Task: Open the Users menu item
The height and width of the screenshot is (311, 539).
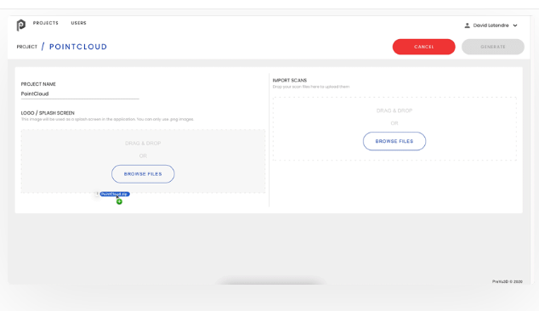Action: click(78, 23)
